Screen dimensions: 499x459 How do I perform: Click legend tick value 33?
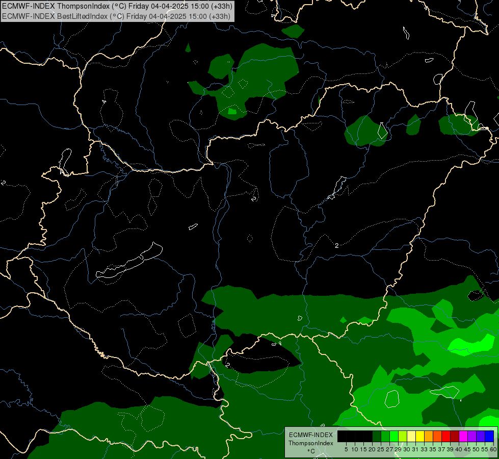coord(424,449)
